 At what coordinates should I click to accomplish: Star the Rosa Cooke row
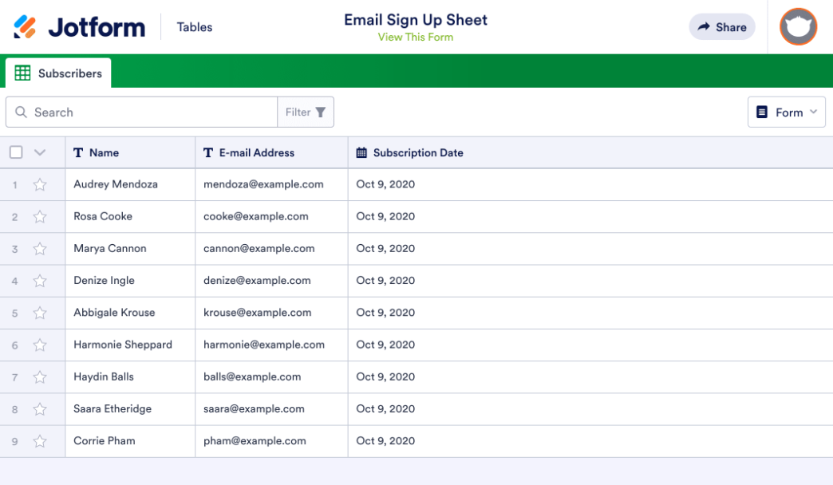tap(40, 217)
